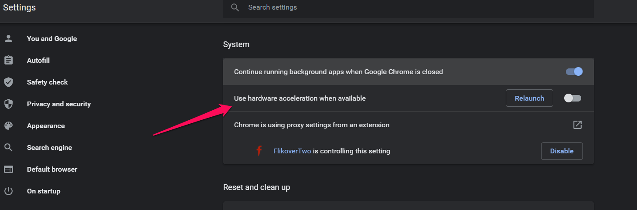The image size is (637, 210).
Task: Click the Search settings input field
Action: click(x=392, y=7)
